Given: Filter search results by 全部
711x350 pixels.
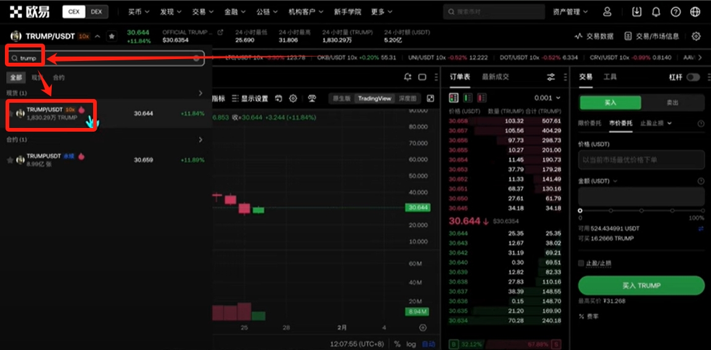Looking at the screenshot, I should pos(16,78).
